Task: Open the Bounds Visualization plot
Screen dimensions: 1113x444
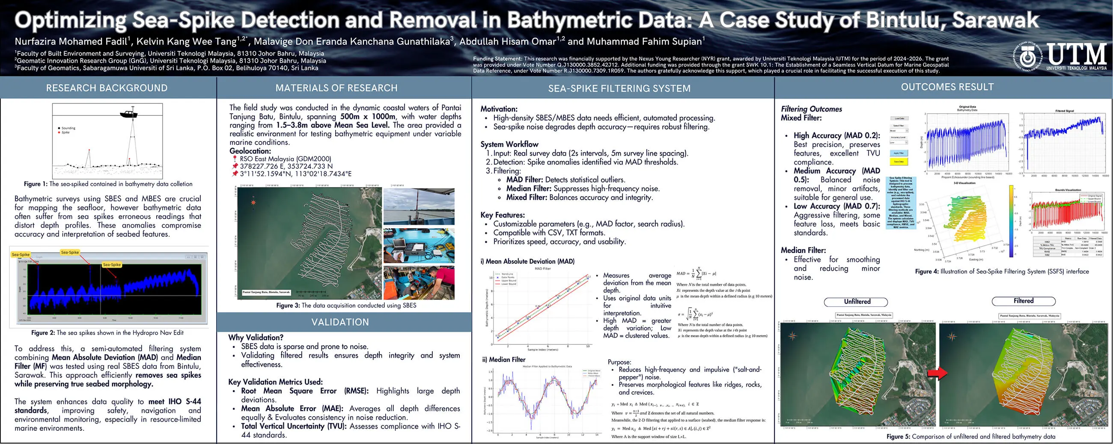Action: pyautogui.click(x=1067, y=212)
